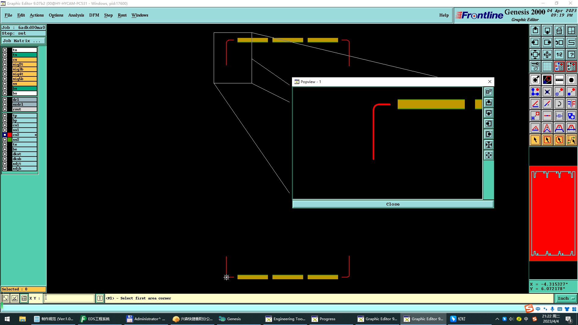
Task: Click the red cs2 layer color swatch
Action: pyautogui.click(x=10, y=135)
